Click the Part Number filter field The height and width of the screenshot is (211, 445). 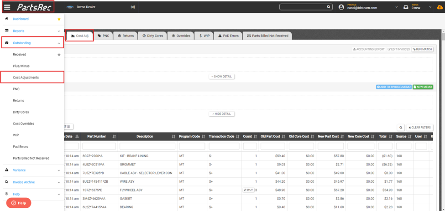click(x=99, y=146)
